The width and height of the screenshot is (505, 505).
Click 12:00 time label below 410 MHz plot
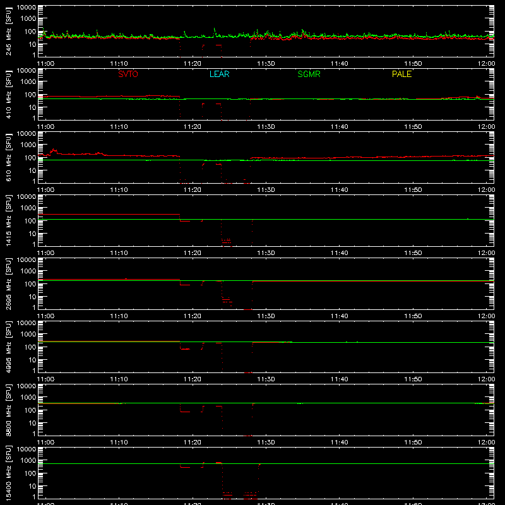[x=486, y=127]
